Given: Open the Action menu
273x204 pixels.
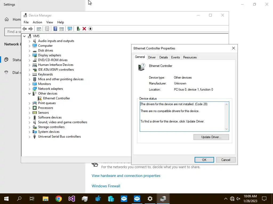Looking at the screenshot, I should 37,22.
